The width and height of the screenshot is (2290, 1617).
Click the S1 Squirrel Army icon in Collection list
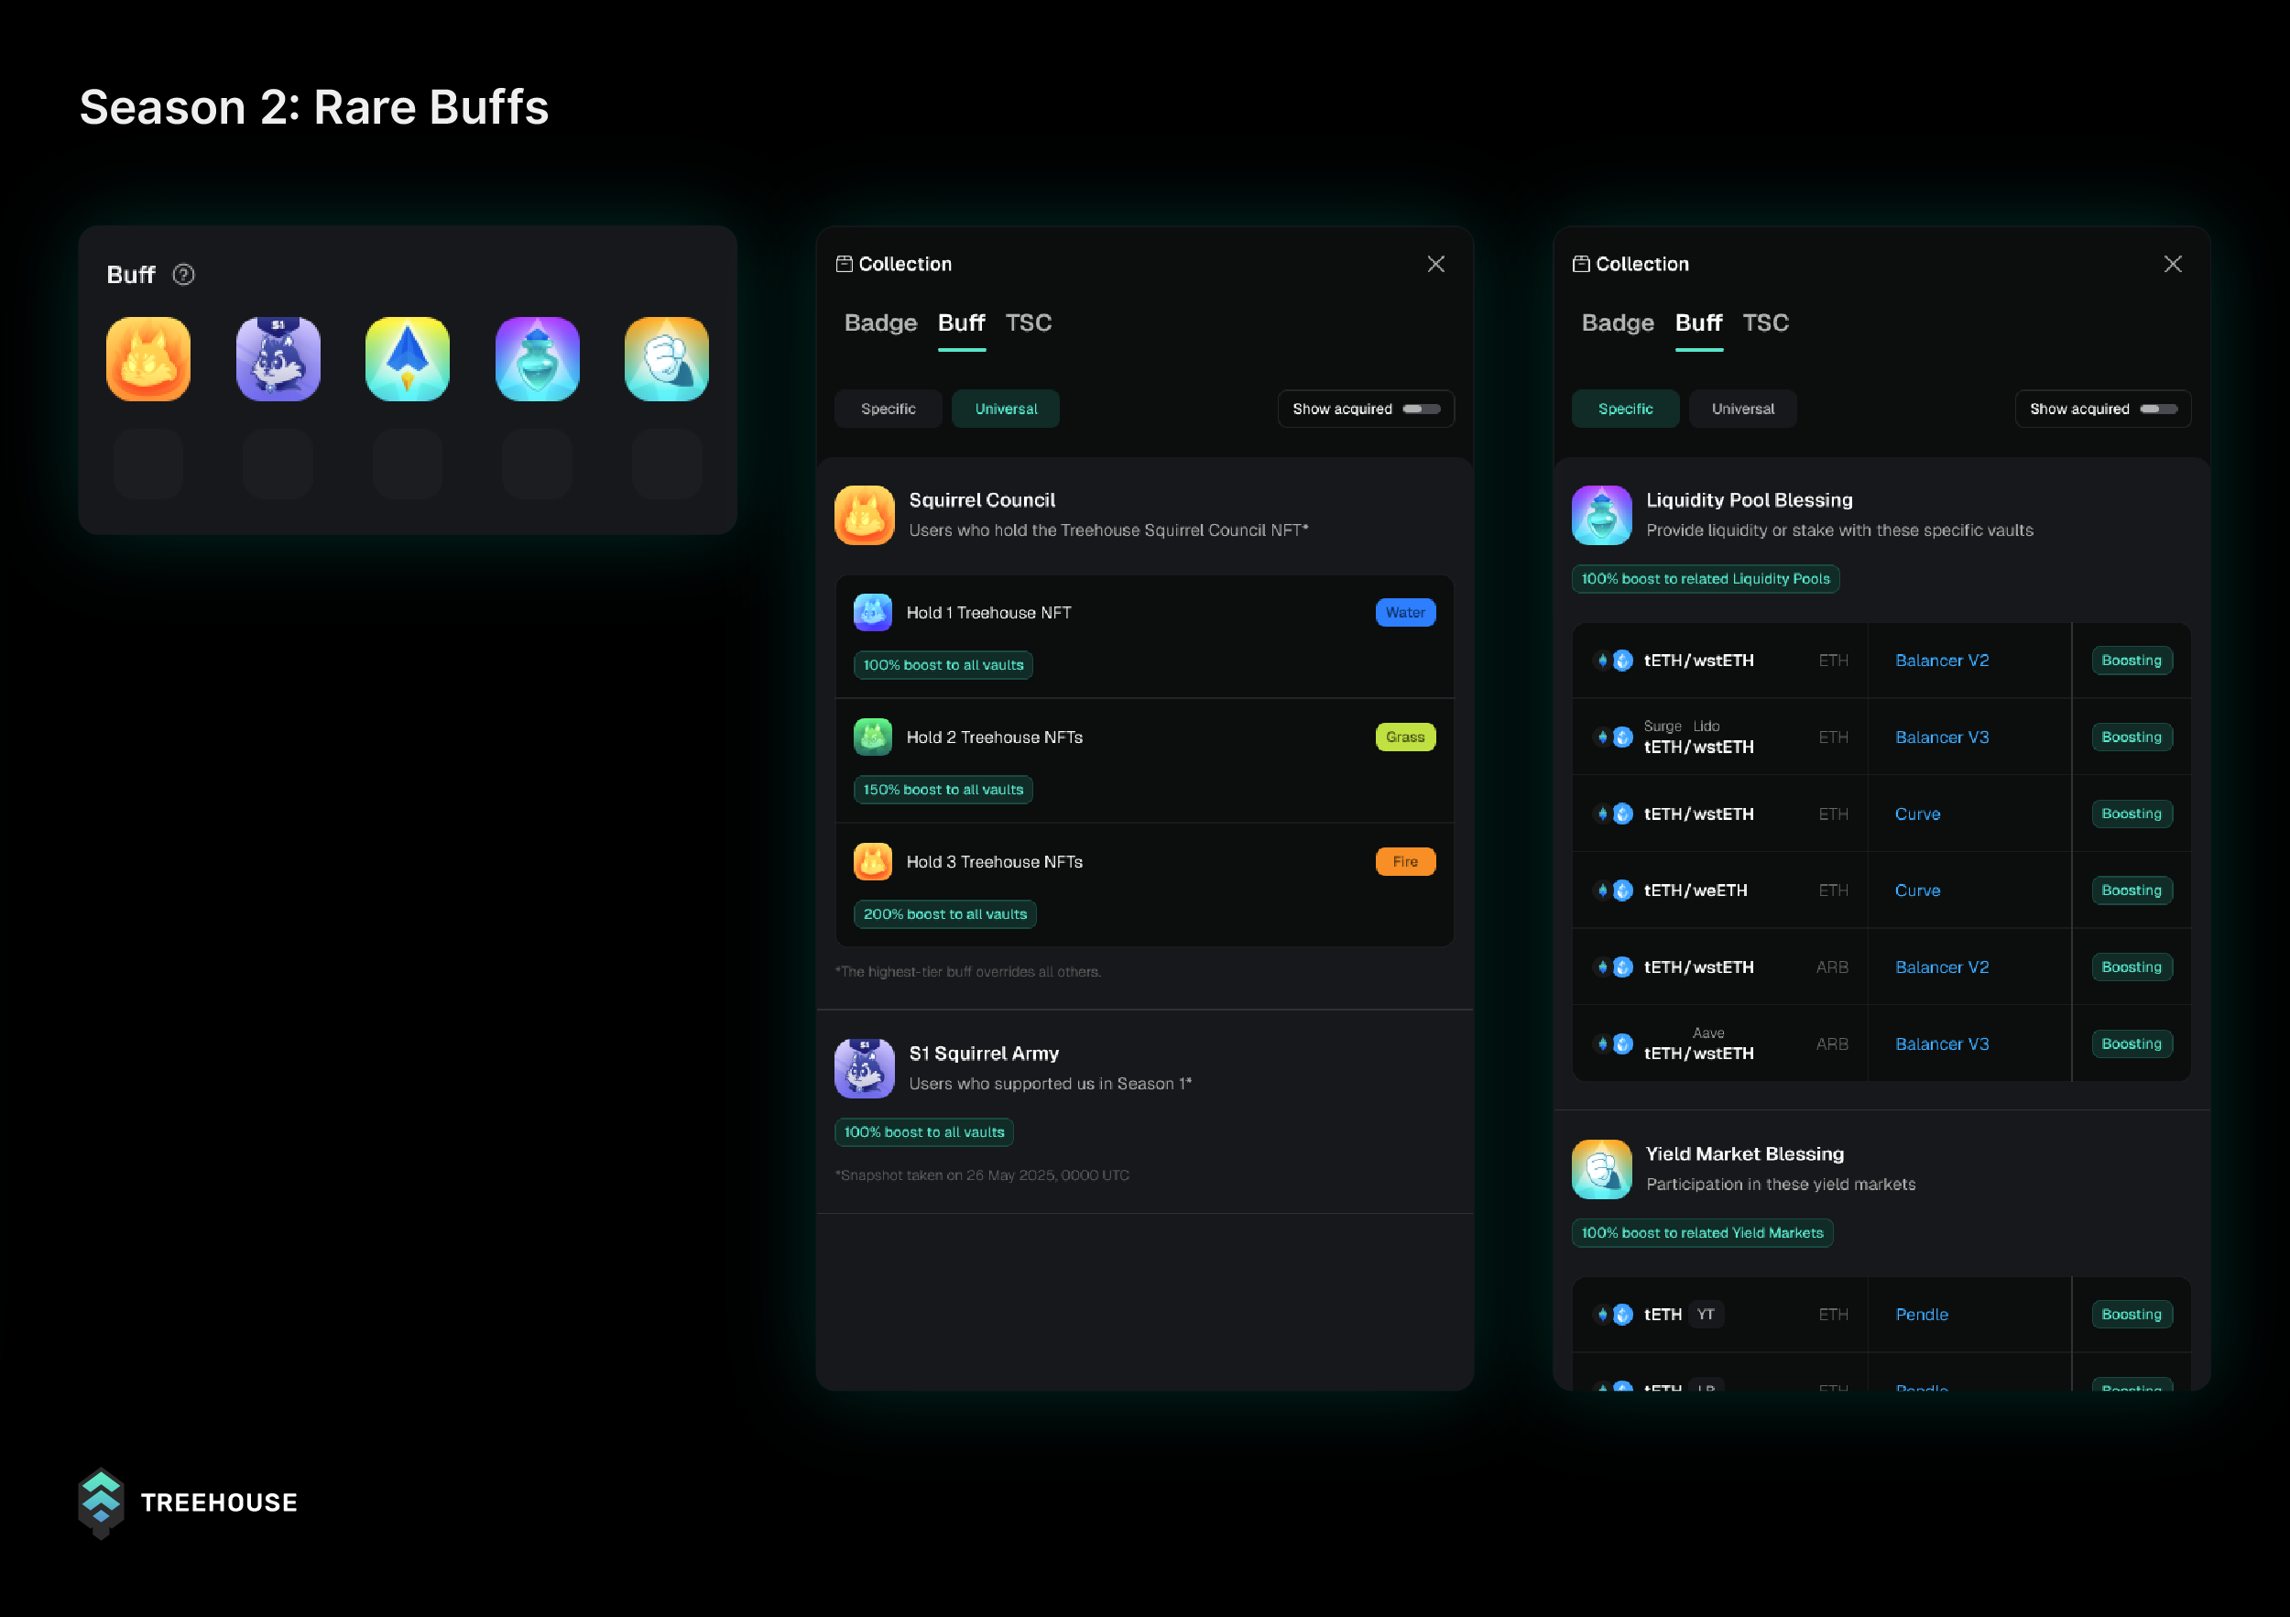pyautogui.click(x=865, y=1068)
